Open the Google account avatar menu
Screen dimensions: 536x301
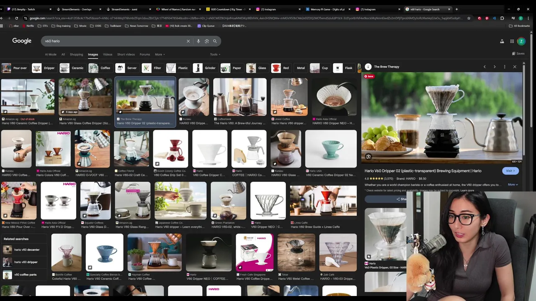(521, 41)
